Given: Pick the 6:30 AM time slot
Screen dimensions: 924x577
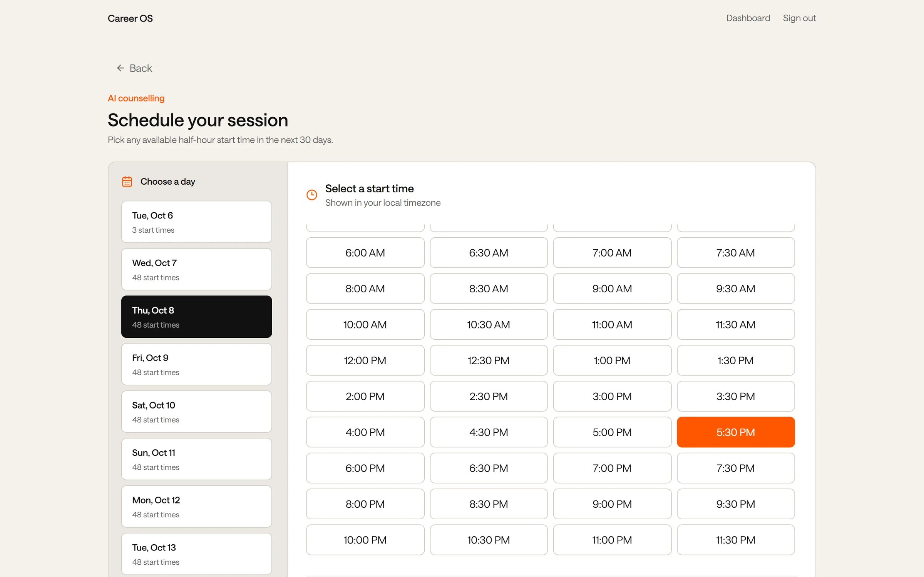Looking at the screenshot, I should click(489, 253).
